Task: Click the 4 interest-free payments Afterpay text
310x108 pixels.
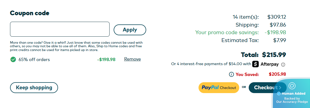Action: coord(211,64)
